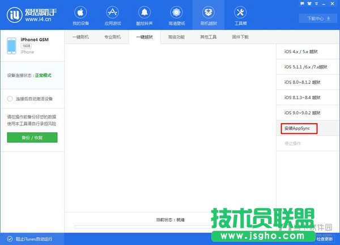Click the i4 爱思助手 logo

pyautogui.click(x=32, y=15)
